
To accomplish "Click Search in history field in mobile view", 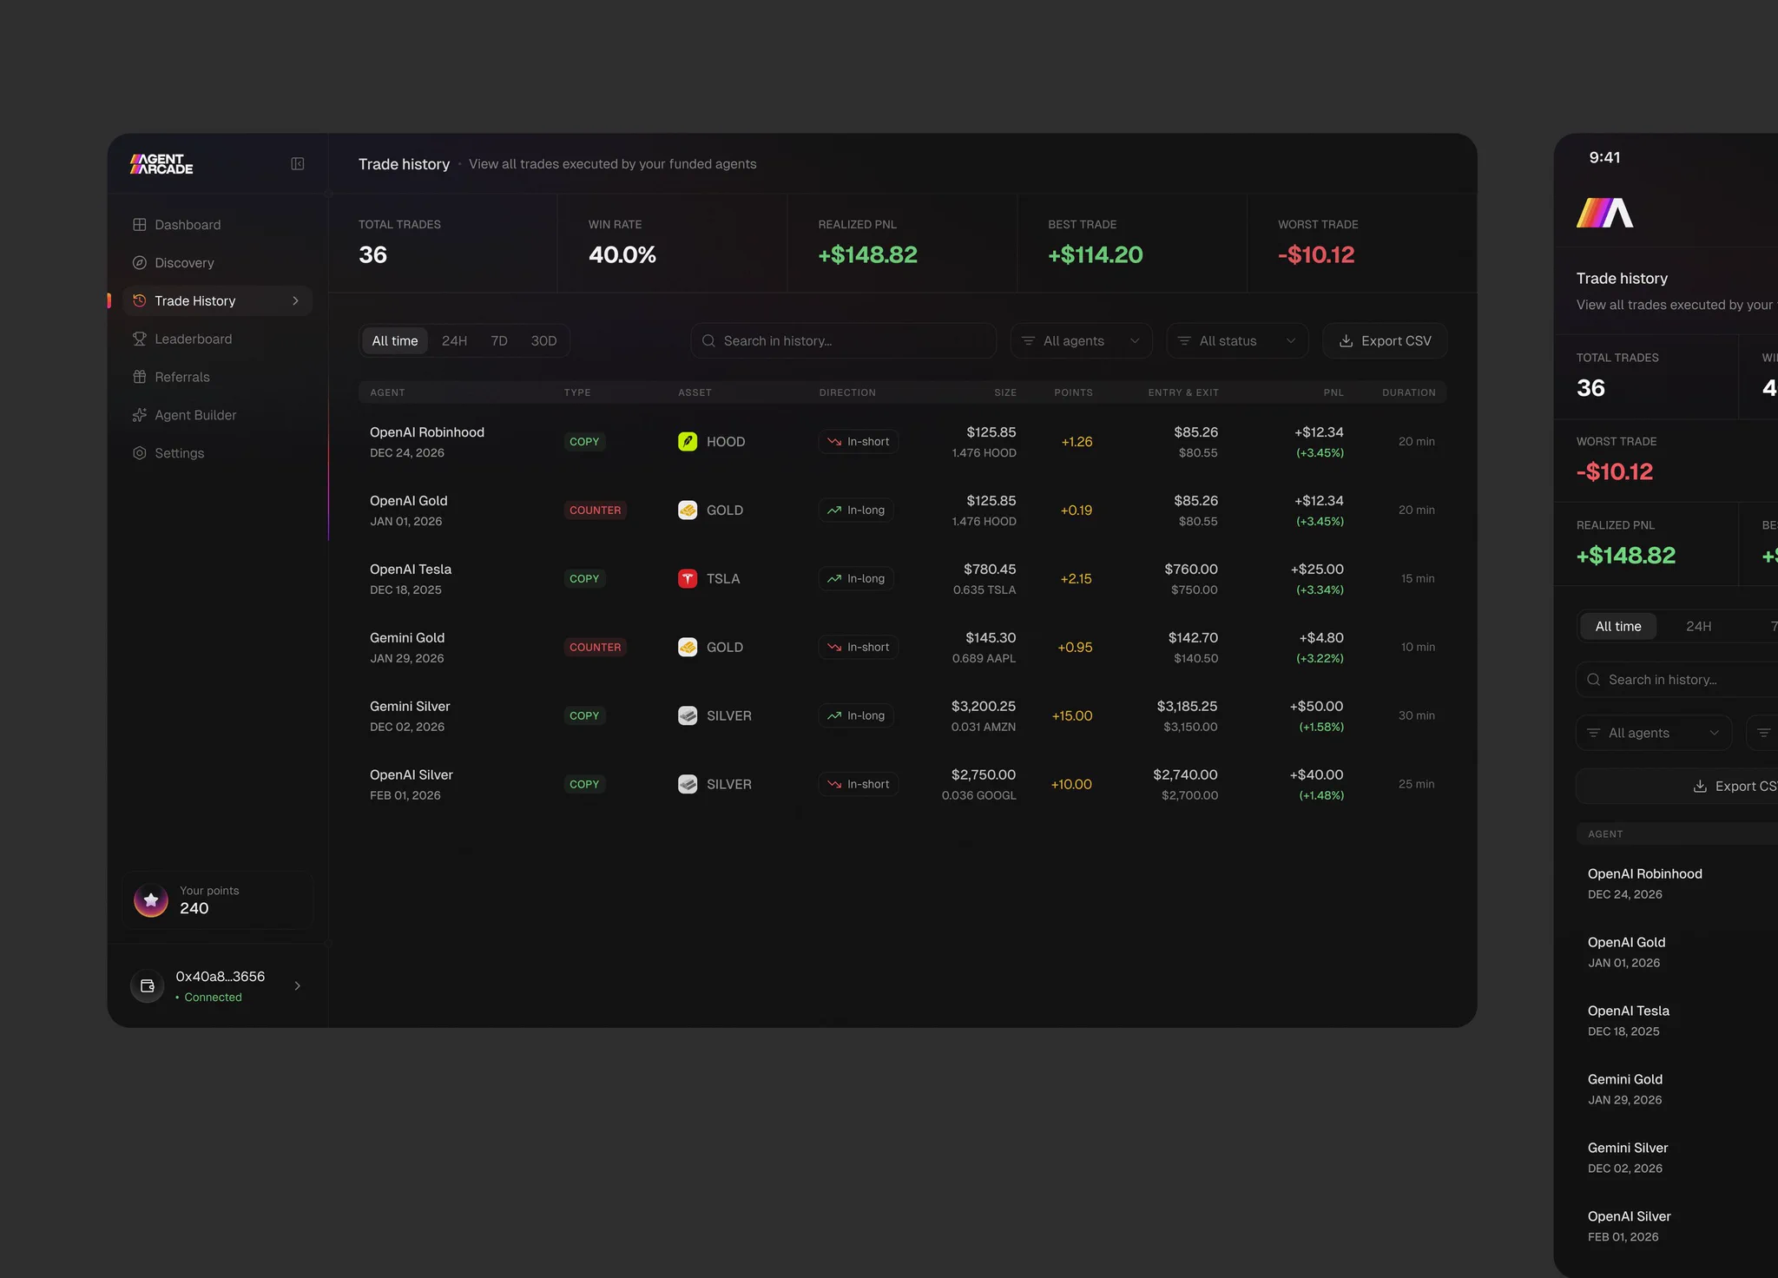I will [1676, 680].
